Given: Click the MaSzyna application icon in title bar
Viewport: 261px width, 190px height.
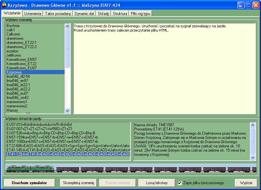Looking at the screenshot, I should point(4,5).
